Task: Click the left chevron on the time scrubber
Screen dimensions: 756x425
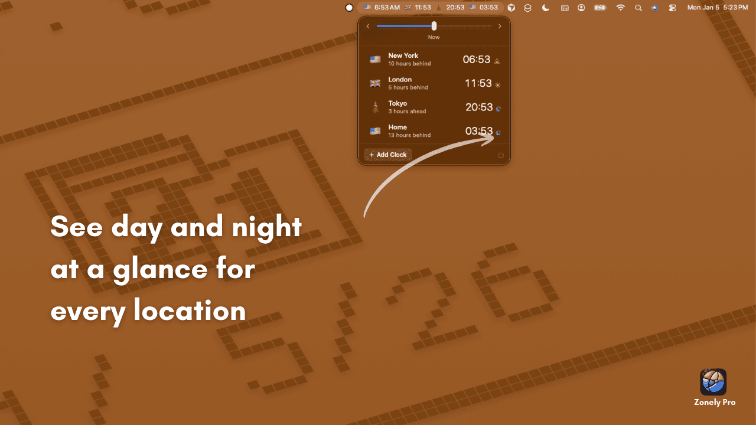Action: tap(368, 26)
